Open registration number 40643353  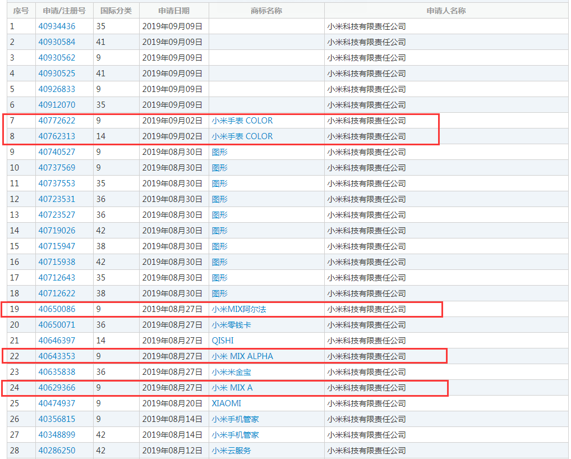[57, 356]
